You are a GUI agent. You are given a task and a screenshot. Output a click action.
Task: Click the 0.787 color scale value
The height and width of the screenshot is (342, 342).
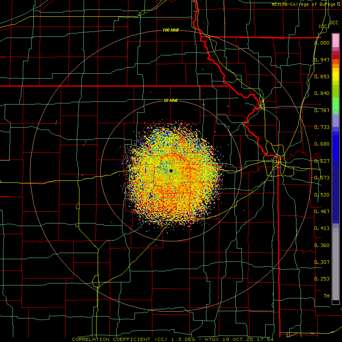(x=322, y=110)
